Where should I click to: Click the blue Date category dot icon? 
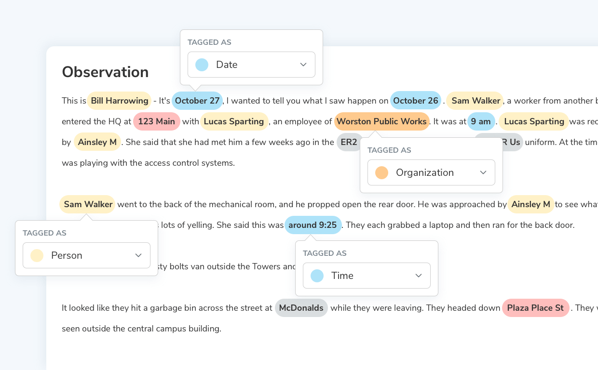tap(202, 64)
